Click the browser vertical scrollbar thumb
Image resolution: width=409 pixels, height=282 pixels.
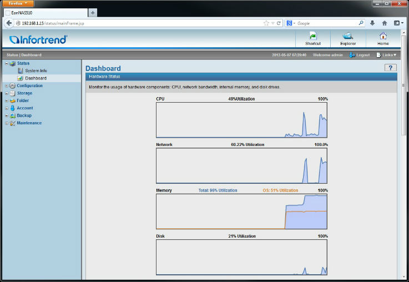[403, 85]
